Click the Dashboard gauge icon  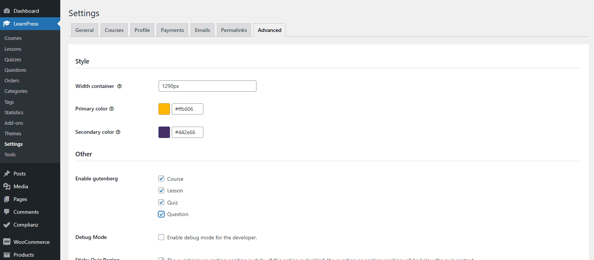(7, 11)
